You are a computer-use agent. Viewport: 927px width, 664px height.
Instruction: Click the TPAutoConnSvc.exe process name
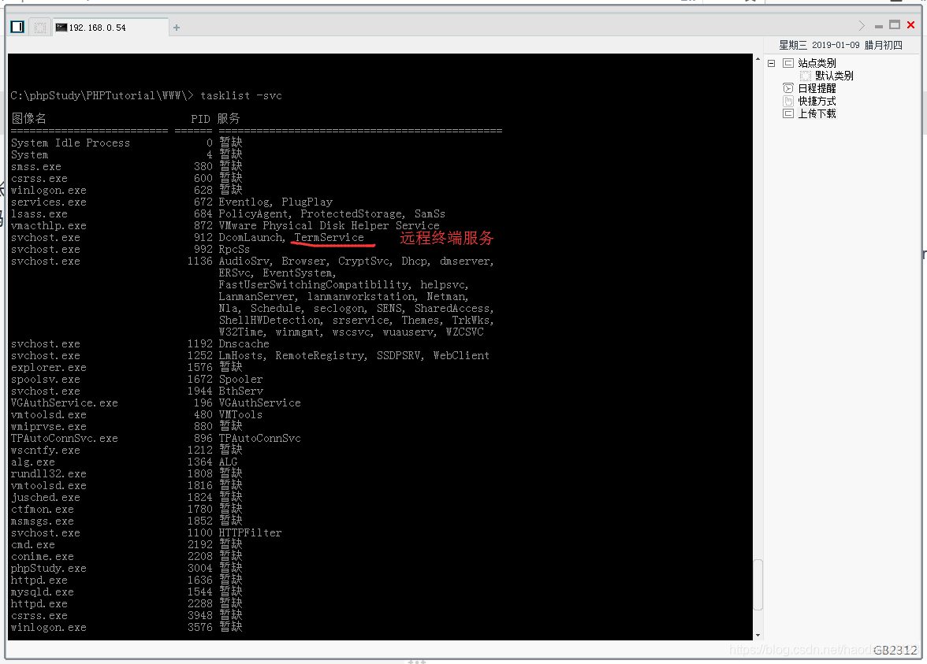[65, 438]
